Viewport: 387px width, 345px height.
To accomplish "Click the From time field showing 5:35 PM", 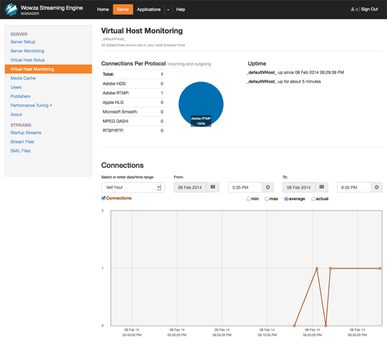I will (244, 187).
